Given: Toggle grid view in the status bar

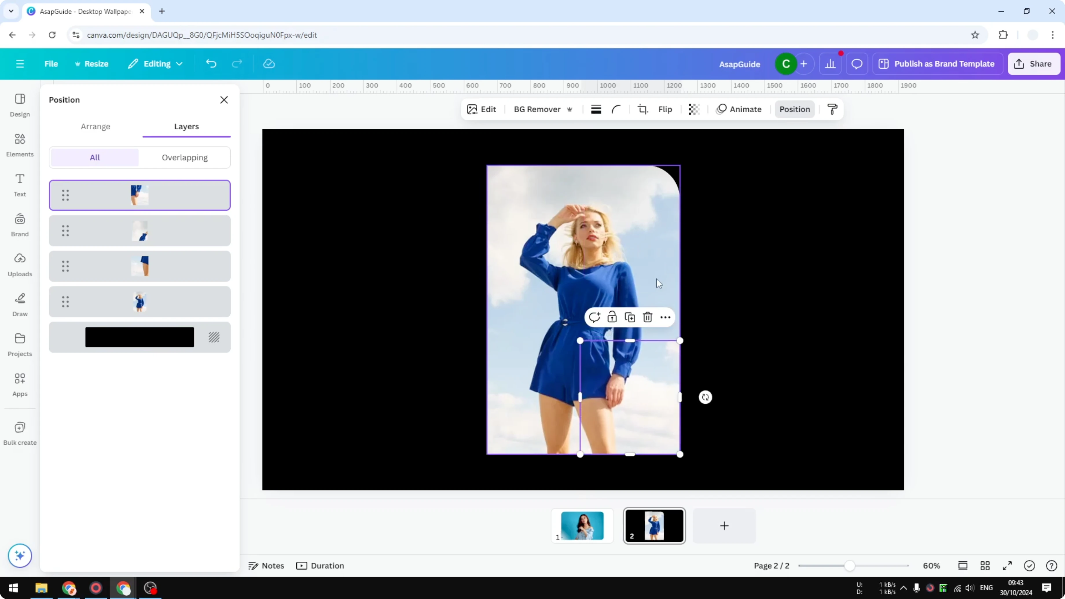Looking at the screenshot, I should [x=985, y=566].
